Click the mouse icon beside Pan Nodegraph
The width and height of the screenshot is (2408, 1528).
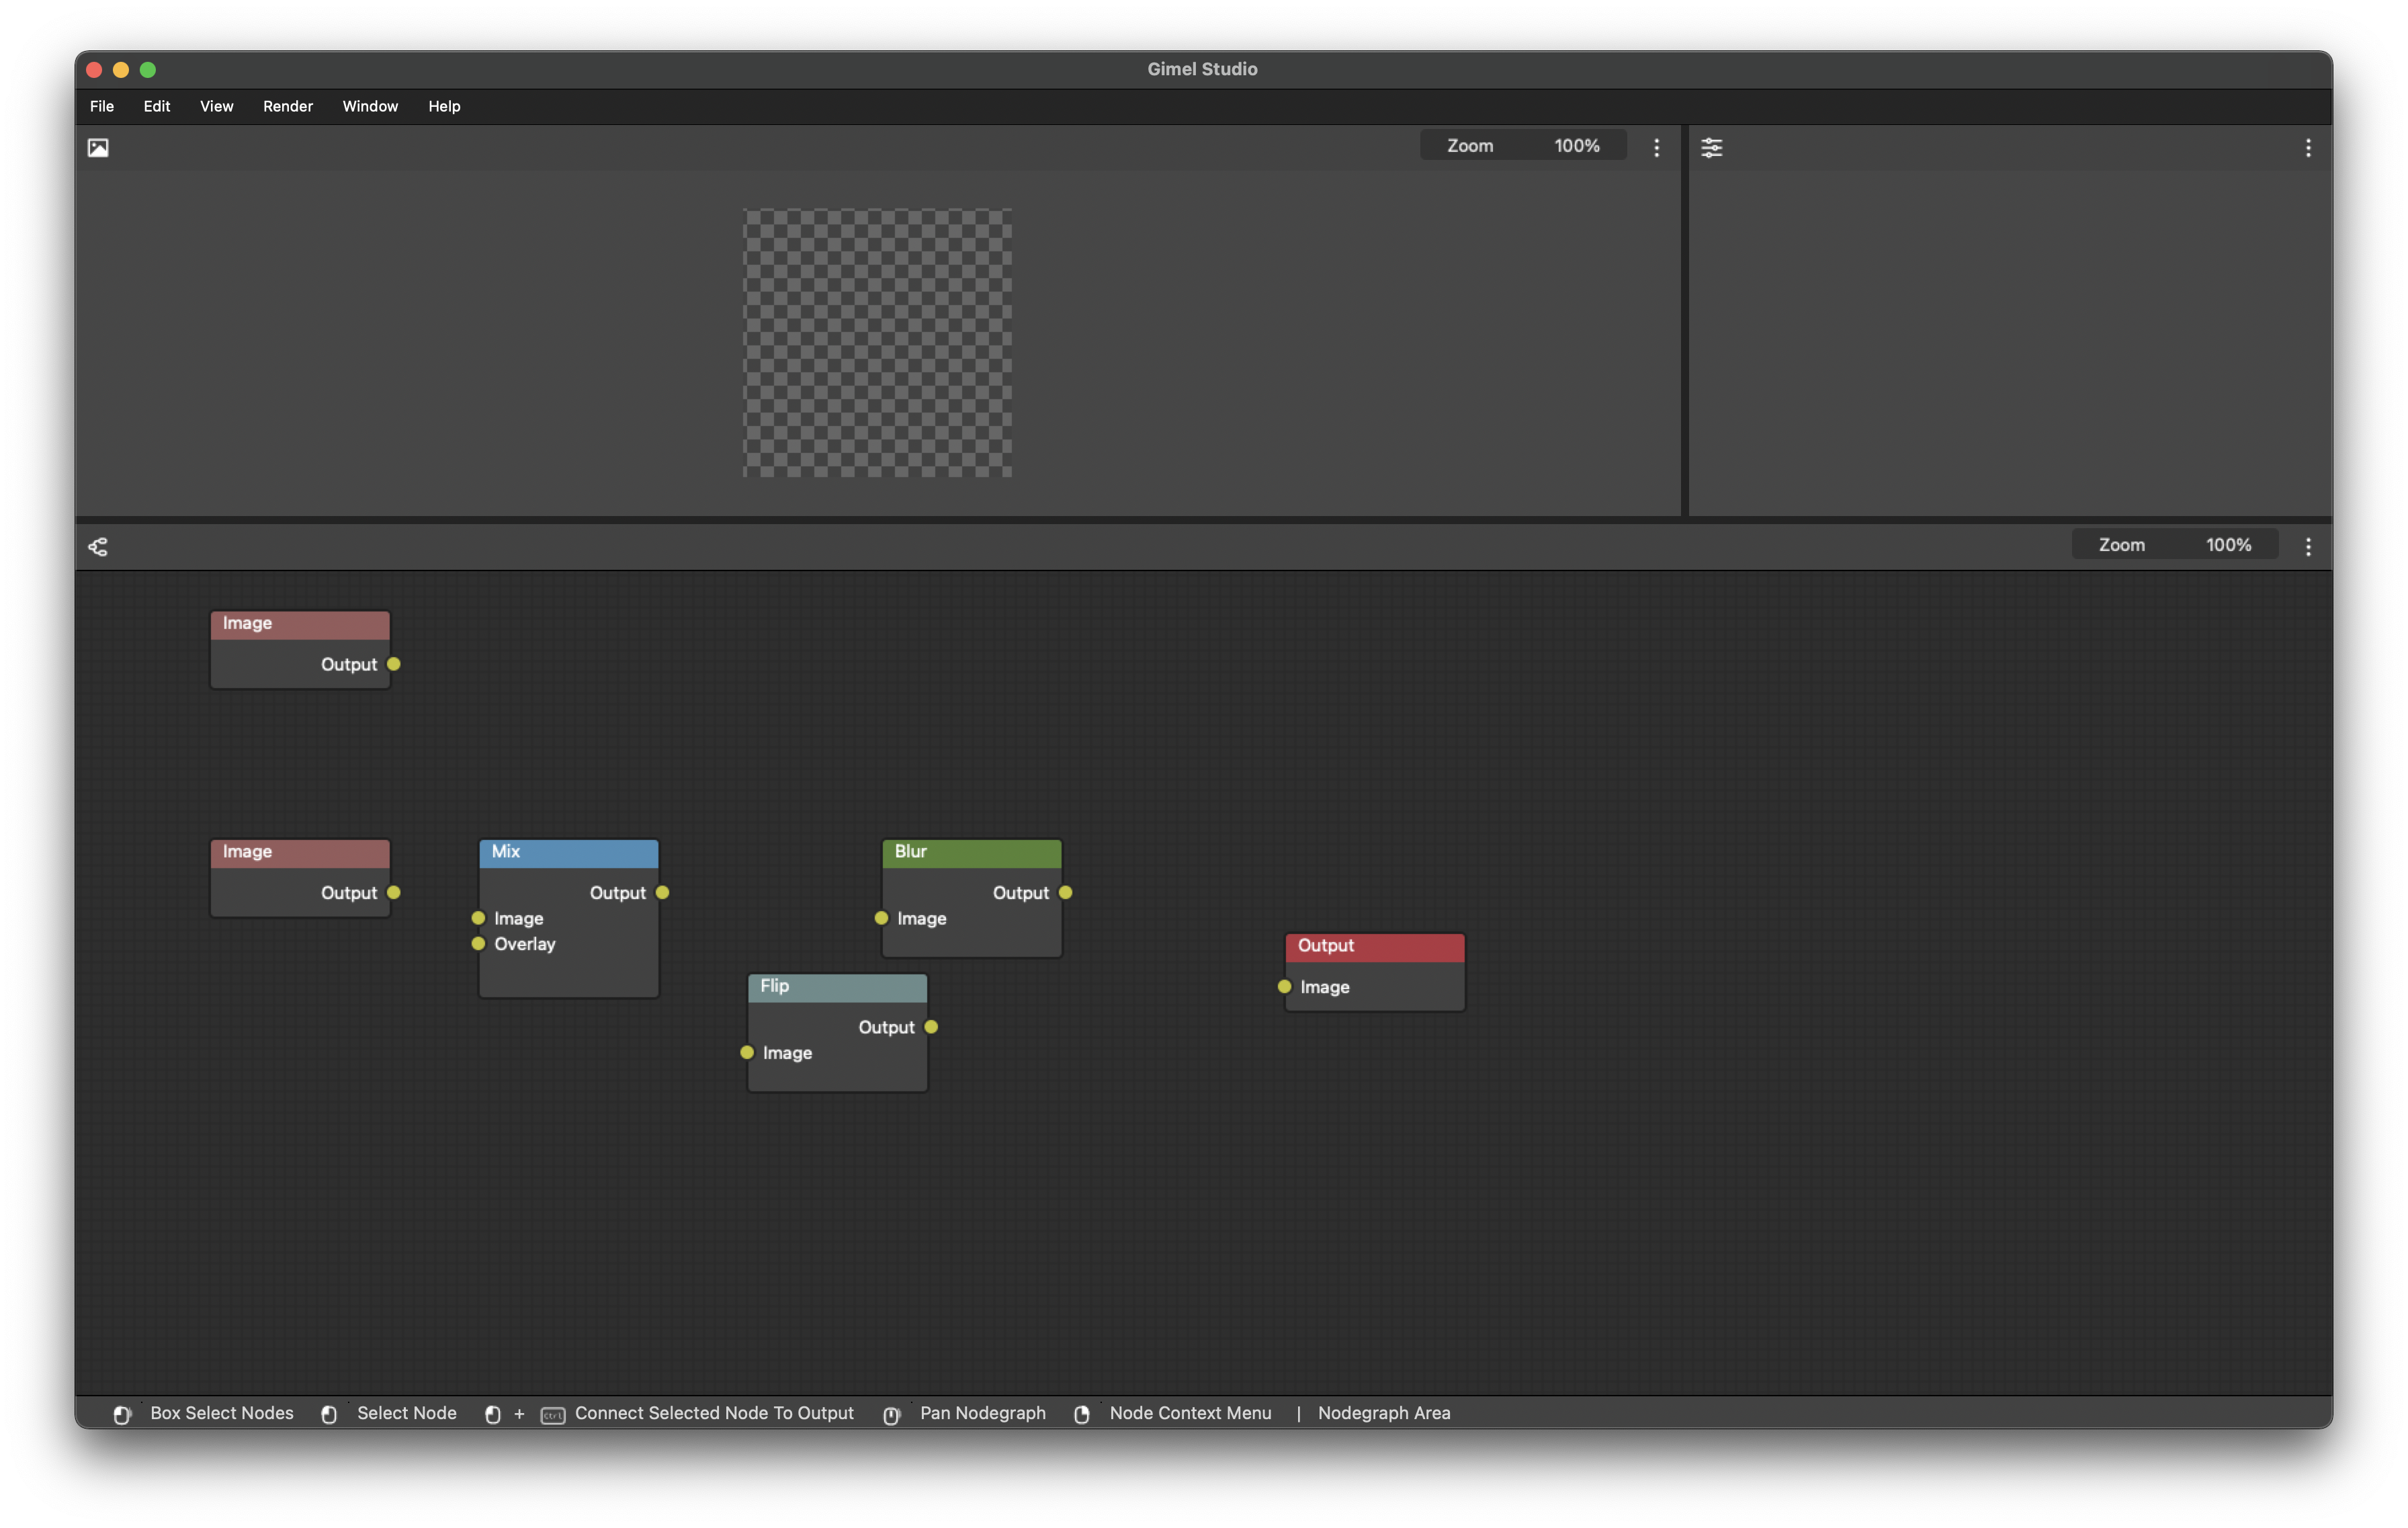(891, 1414)
